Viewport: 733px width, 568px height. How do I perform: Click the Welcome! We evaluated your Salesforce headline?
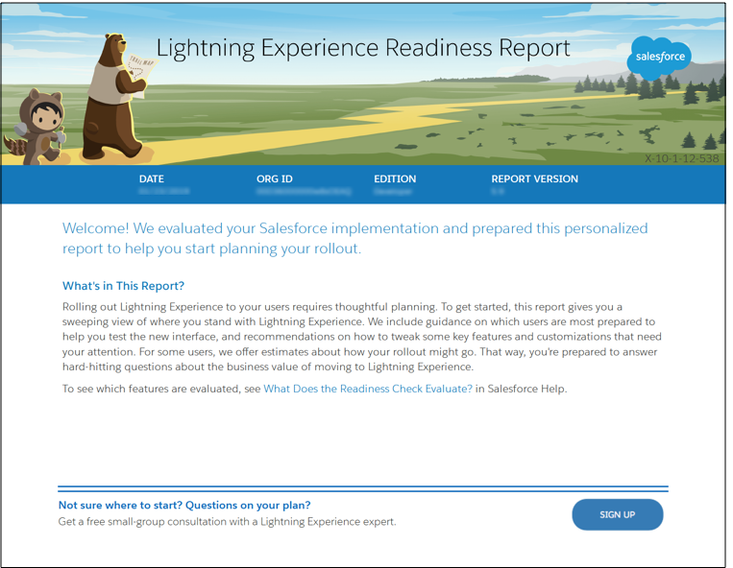(355, 238)
